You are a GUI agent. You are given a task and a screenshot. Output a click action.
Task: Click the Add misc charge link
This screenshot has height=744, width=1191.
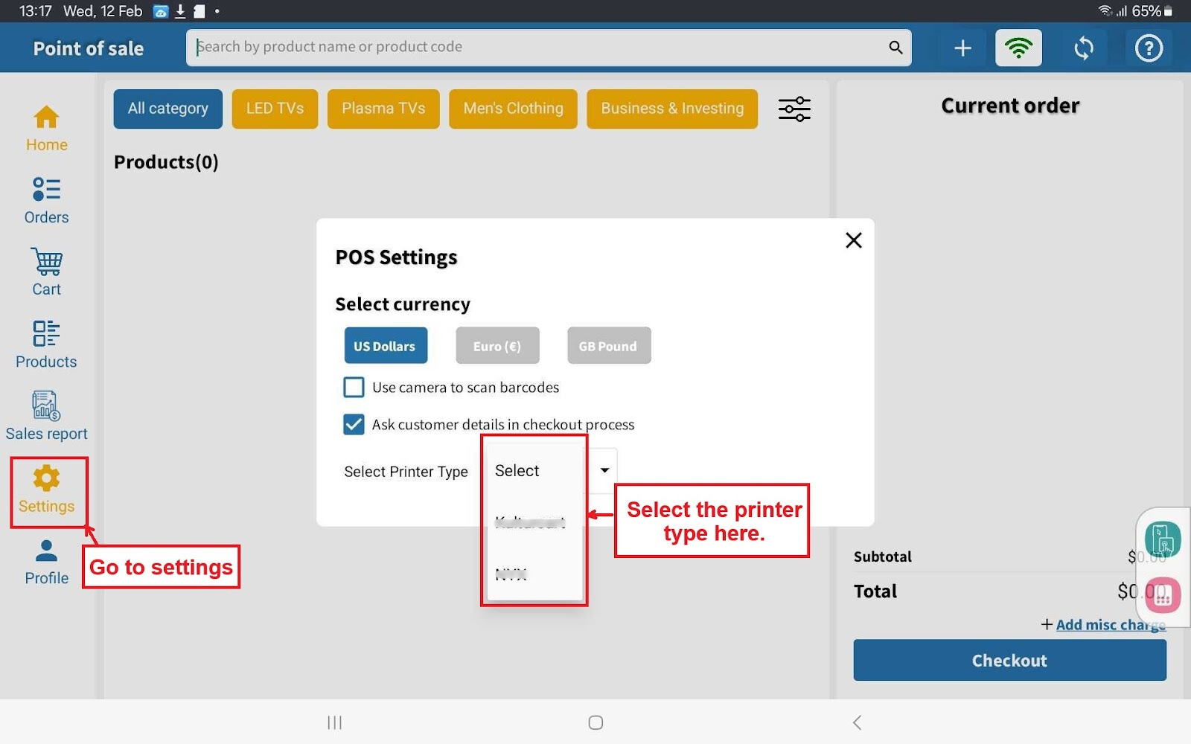pyautogui.click(x=1109, y=625)
